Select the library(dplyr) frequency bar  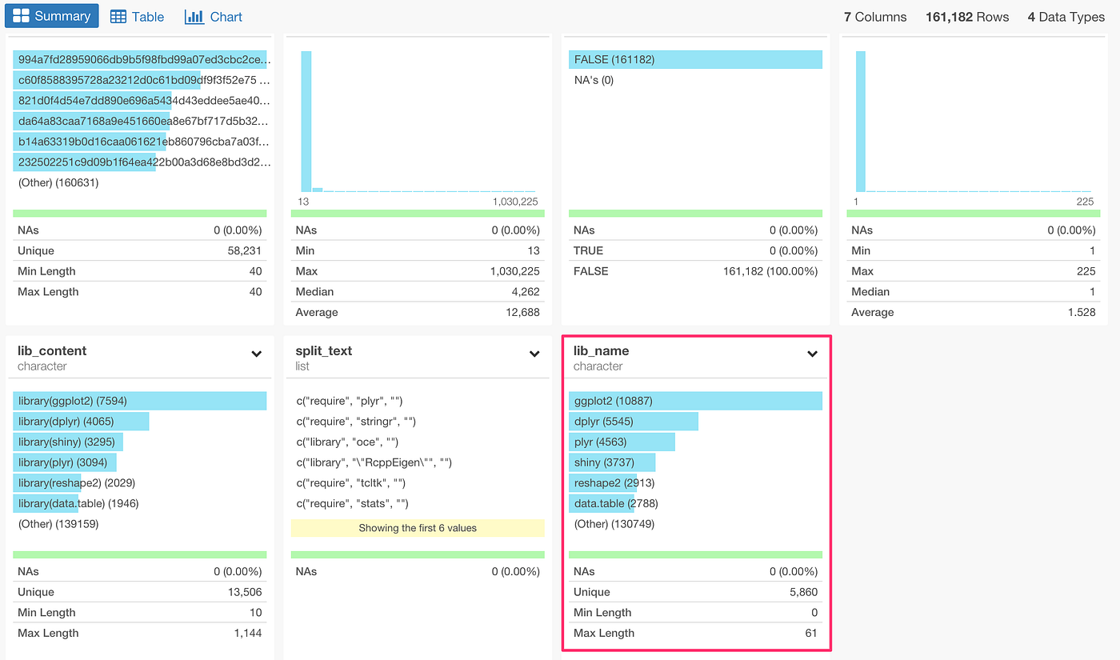(82, 420)
